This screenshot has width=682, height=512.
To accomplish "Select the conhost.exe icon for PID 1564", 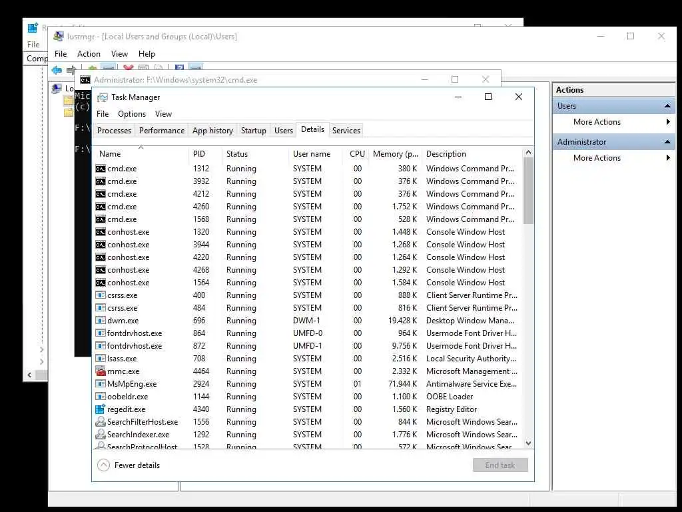I will [x=101, y=283].
